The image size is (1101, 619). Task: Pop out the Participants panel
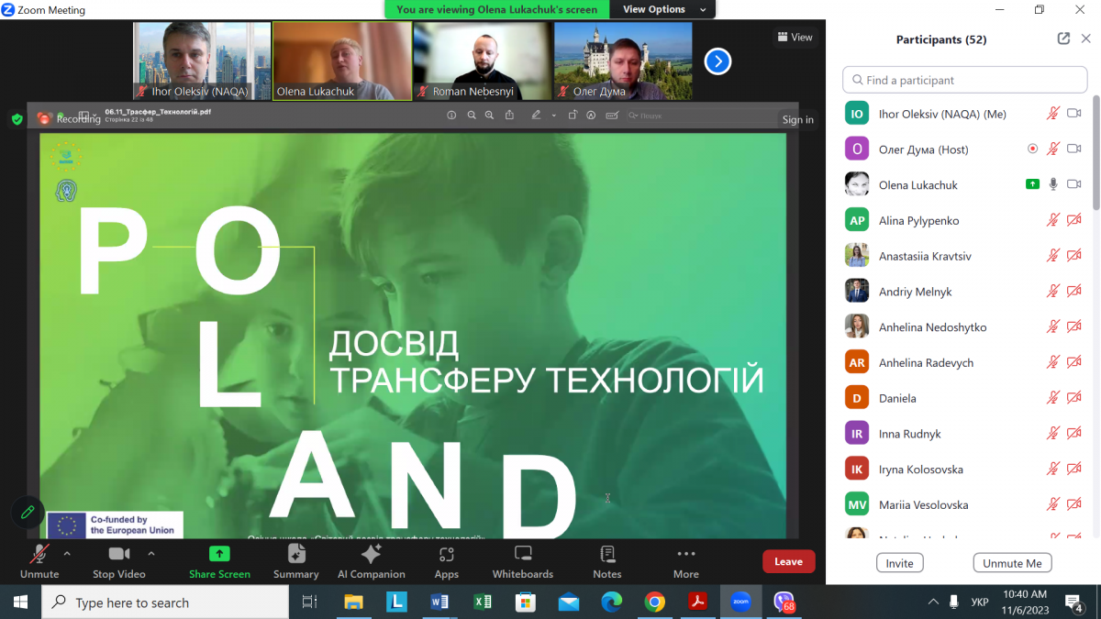click(1063, 39)
